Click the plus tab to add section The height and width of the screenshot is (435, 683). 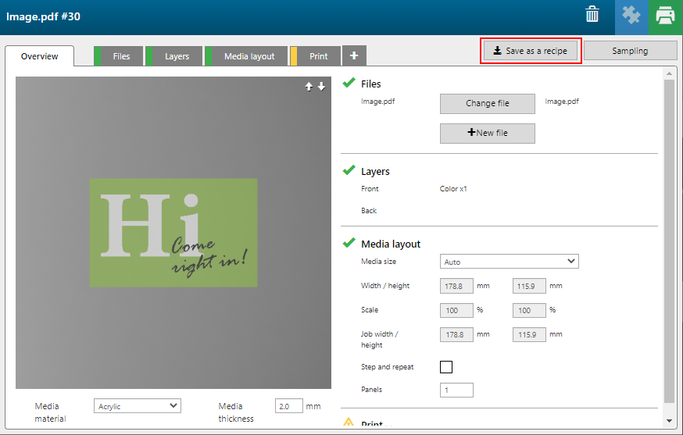point(354,56)
